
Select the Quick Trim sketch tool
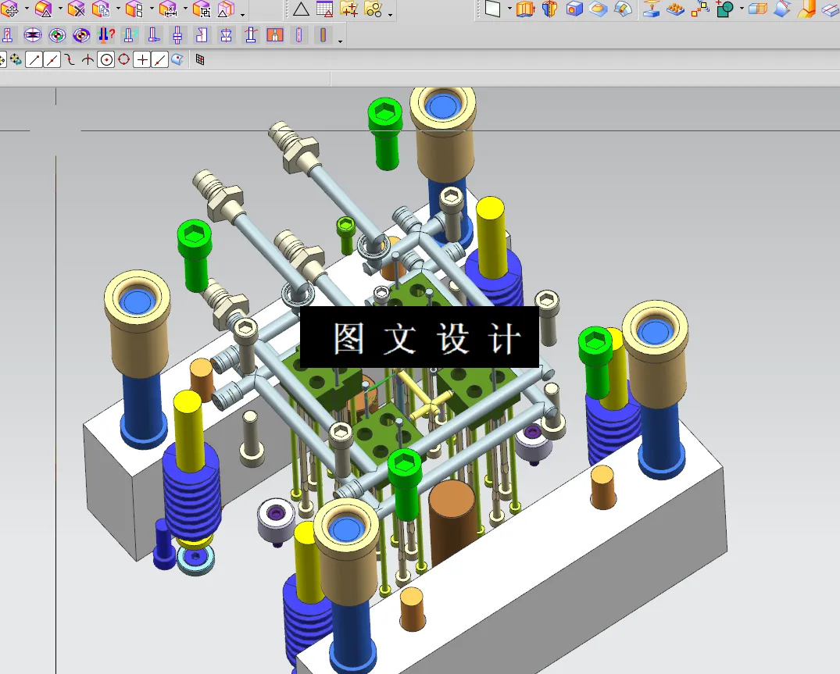pos(159,59)
